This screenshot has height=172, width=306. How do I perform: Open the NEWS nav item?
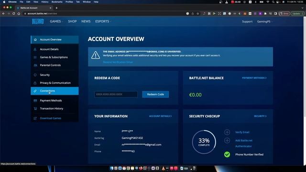pos(86,21)
